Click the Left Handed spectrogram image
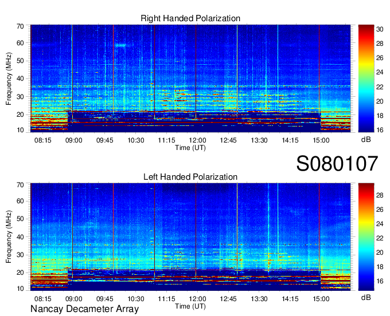Viewport: 390px width, 316px height. tap(190, 237)
